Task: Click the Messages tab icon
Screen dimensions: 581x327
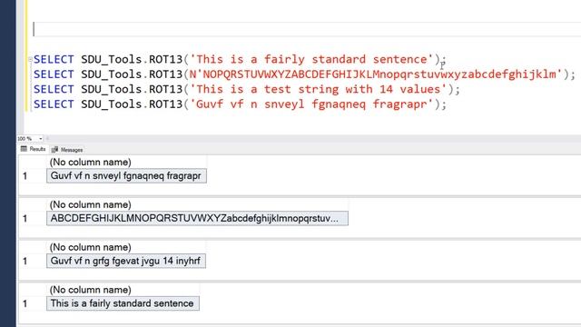Action: click(x=54, y=150)
